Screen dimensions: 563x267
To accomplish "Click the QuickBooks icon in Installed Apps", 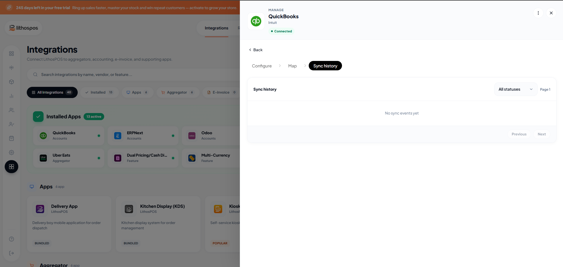I will coord(43,136).
